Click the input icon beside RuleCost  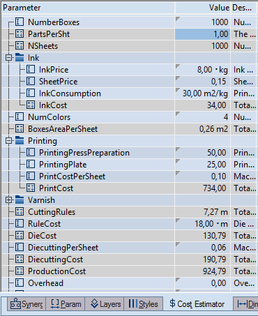point(20,223)
